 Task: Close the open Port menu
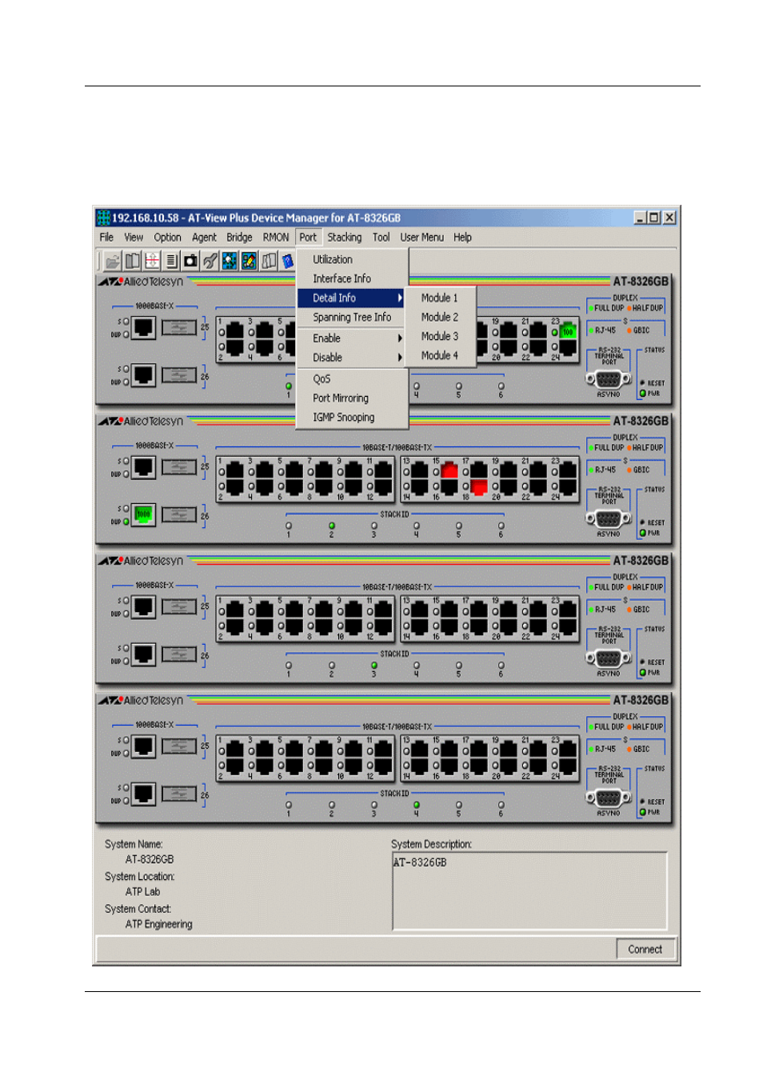pyautogui.click(x=308, y=238)
